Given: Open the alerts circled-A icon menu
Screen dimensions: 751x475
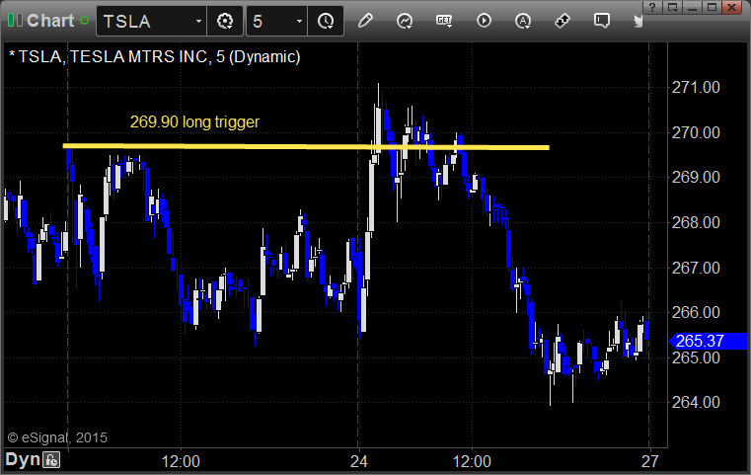Looking at the screenshot, I should click(522, 21).
